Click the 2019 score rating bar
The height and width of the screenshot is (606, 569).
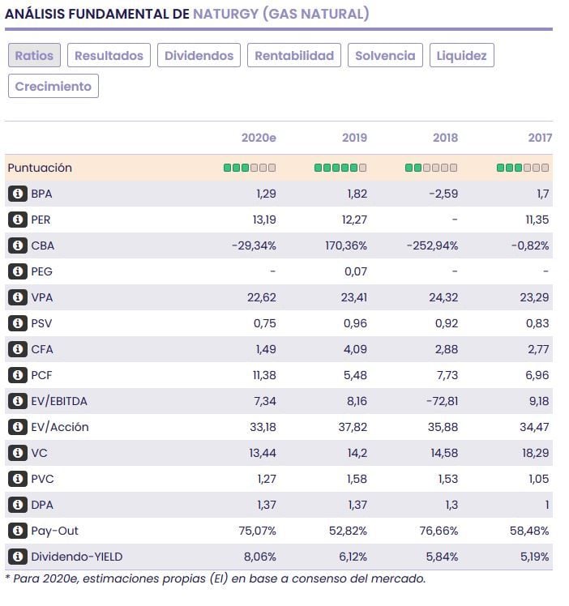click(340, 168)
